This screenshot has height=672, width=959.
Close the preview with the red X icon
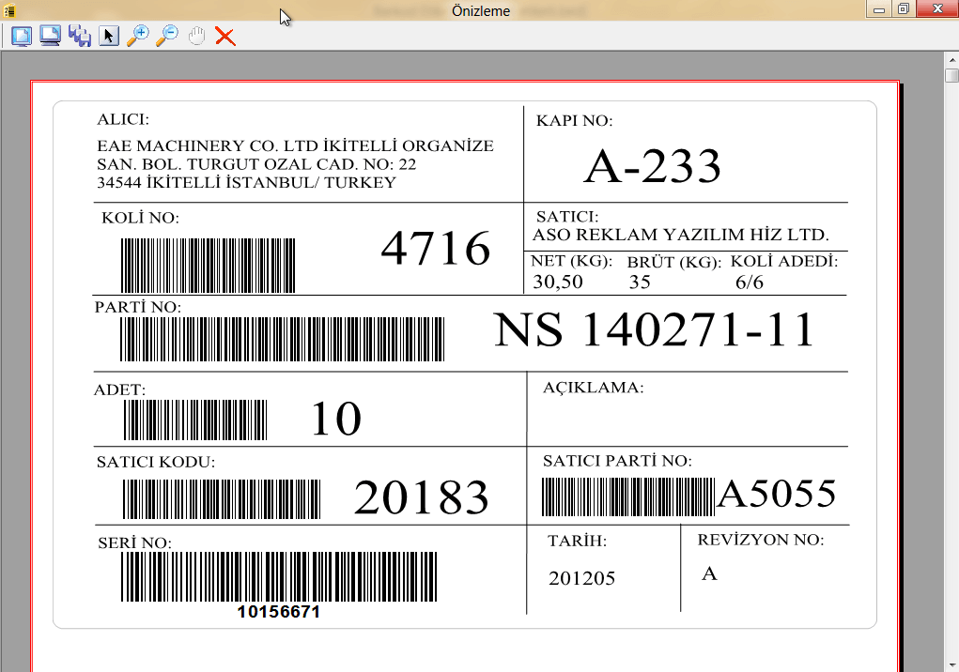tap(225, 37)
